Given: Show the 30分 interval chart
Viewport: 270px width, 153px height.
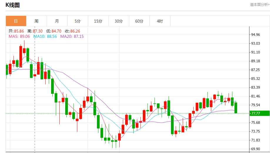Looking at the screenshot, I should point(119,21).
